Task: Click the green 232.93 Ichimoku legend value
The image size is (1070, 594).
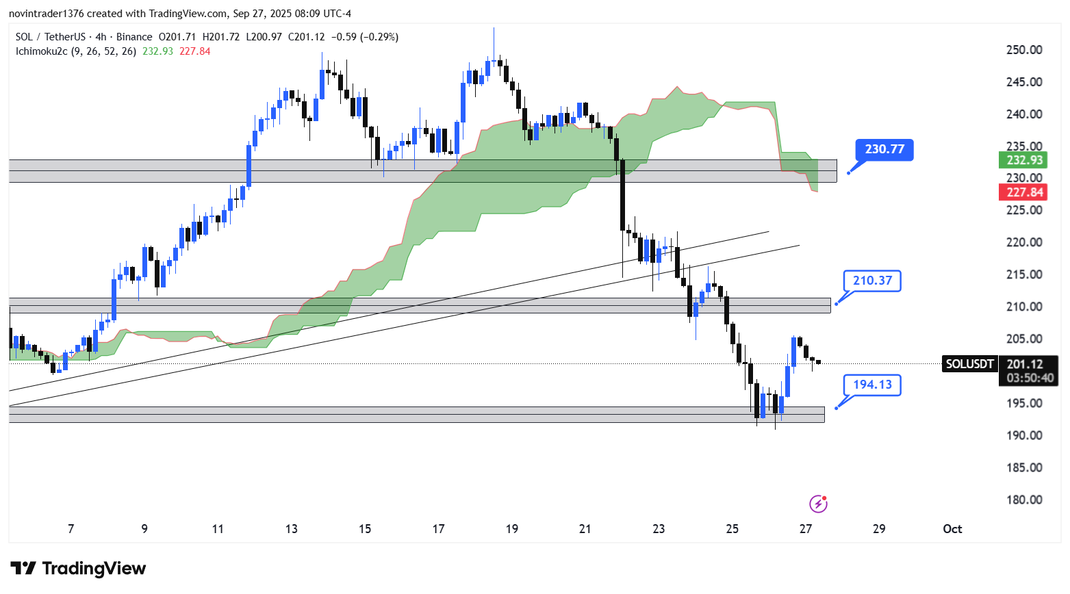Action: pyautogui.click(x=157, y=51)
